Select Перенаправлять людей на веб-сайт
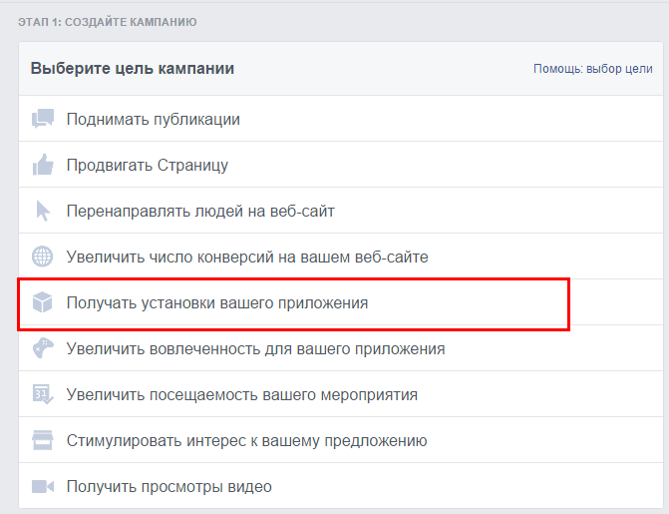 340,211
